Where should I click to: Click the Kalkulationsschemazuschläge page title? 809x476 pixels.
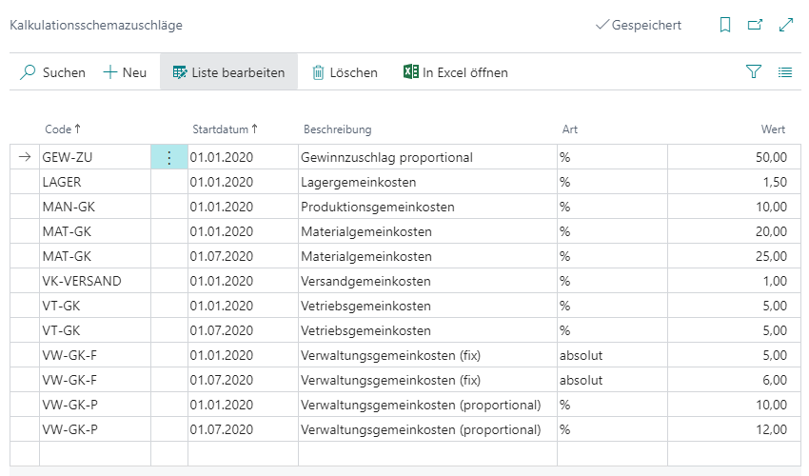click(x=96, y=25)
